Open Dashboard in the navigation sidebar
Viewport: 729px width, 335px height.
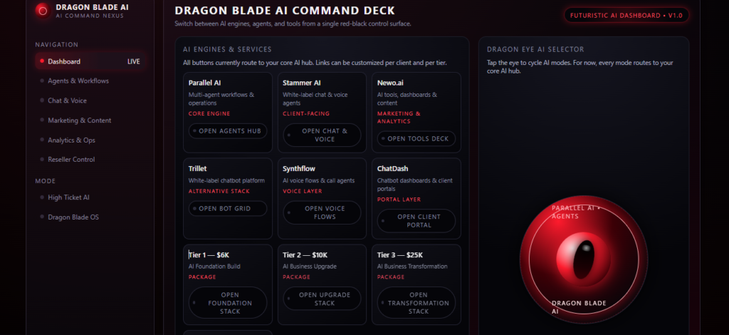click(x=90, y=61)
